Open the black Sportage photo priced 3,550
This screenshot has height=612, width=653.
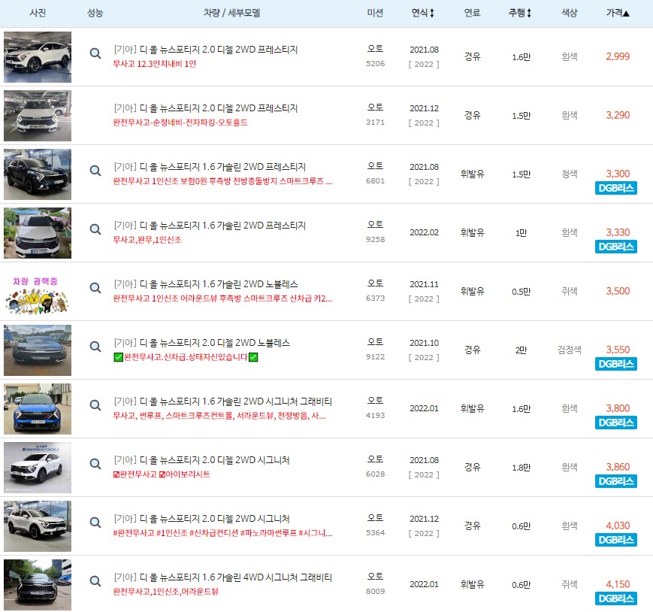click(x=38, y=350)
